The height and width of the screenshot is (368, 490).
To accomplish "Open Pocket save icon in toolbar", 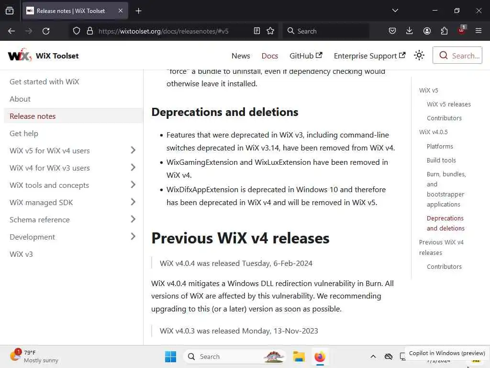I will pos(392,31).
